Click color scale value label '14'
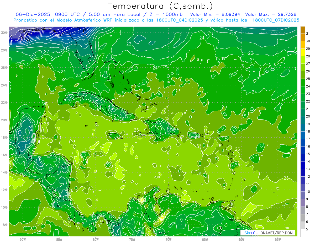Image resolution: width=315 pixels, height=243 pixels. click(x=308, y=161)
